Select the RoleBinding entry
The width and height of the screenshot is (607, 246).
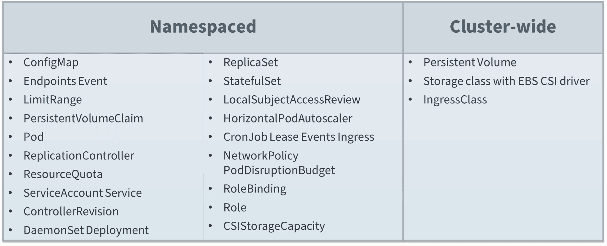click(x=255, y=189)
